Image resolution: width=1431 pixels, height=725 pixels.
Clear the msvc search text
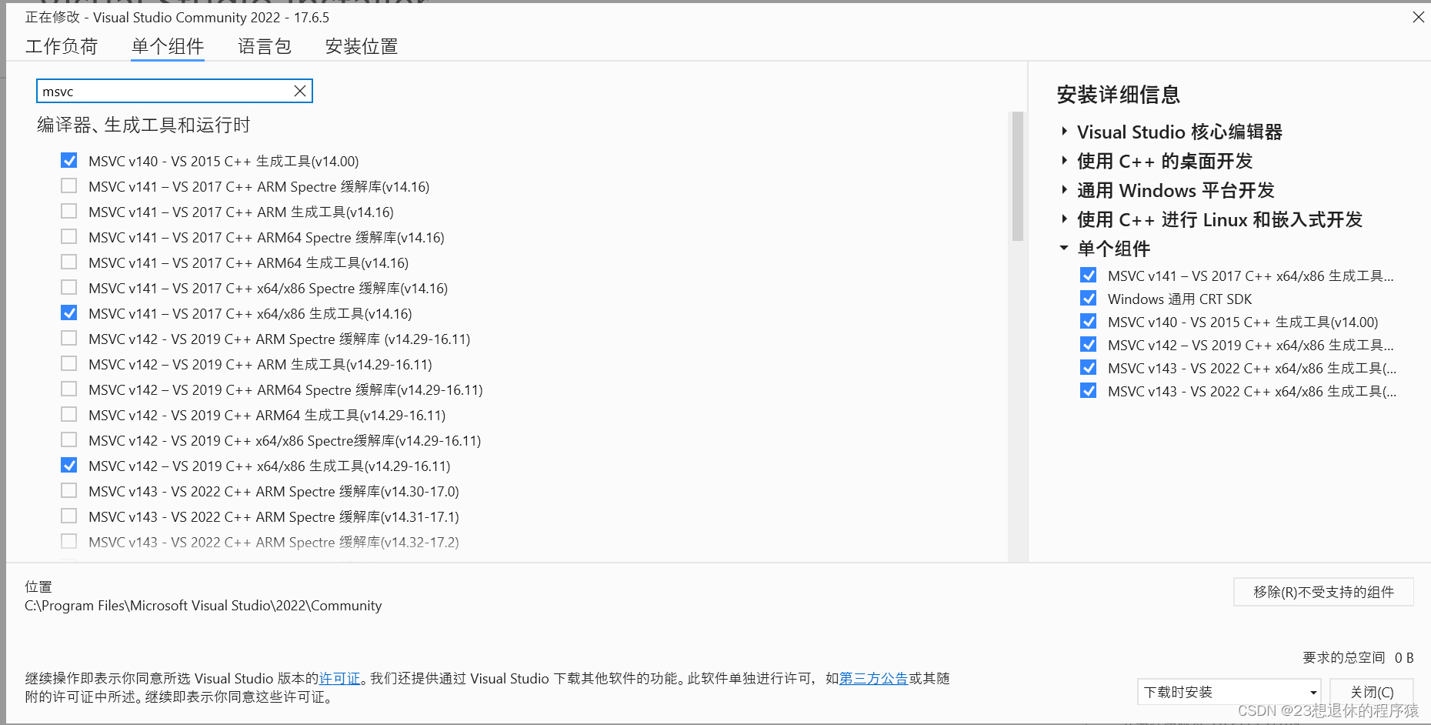[x=300, y=90]
